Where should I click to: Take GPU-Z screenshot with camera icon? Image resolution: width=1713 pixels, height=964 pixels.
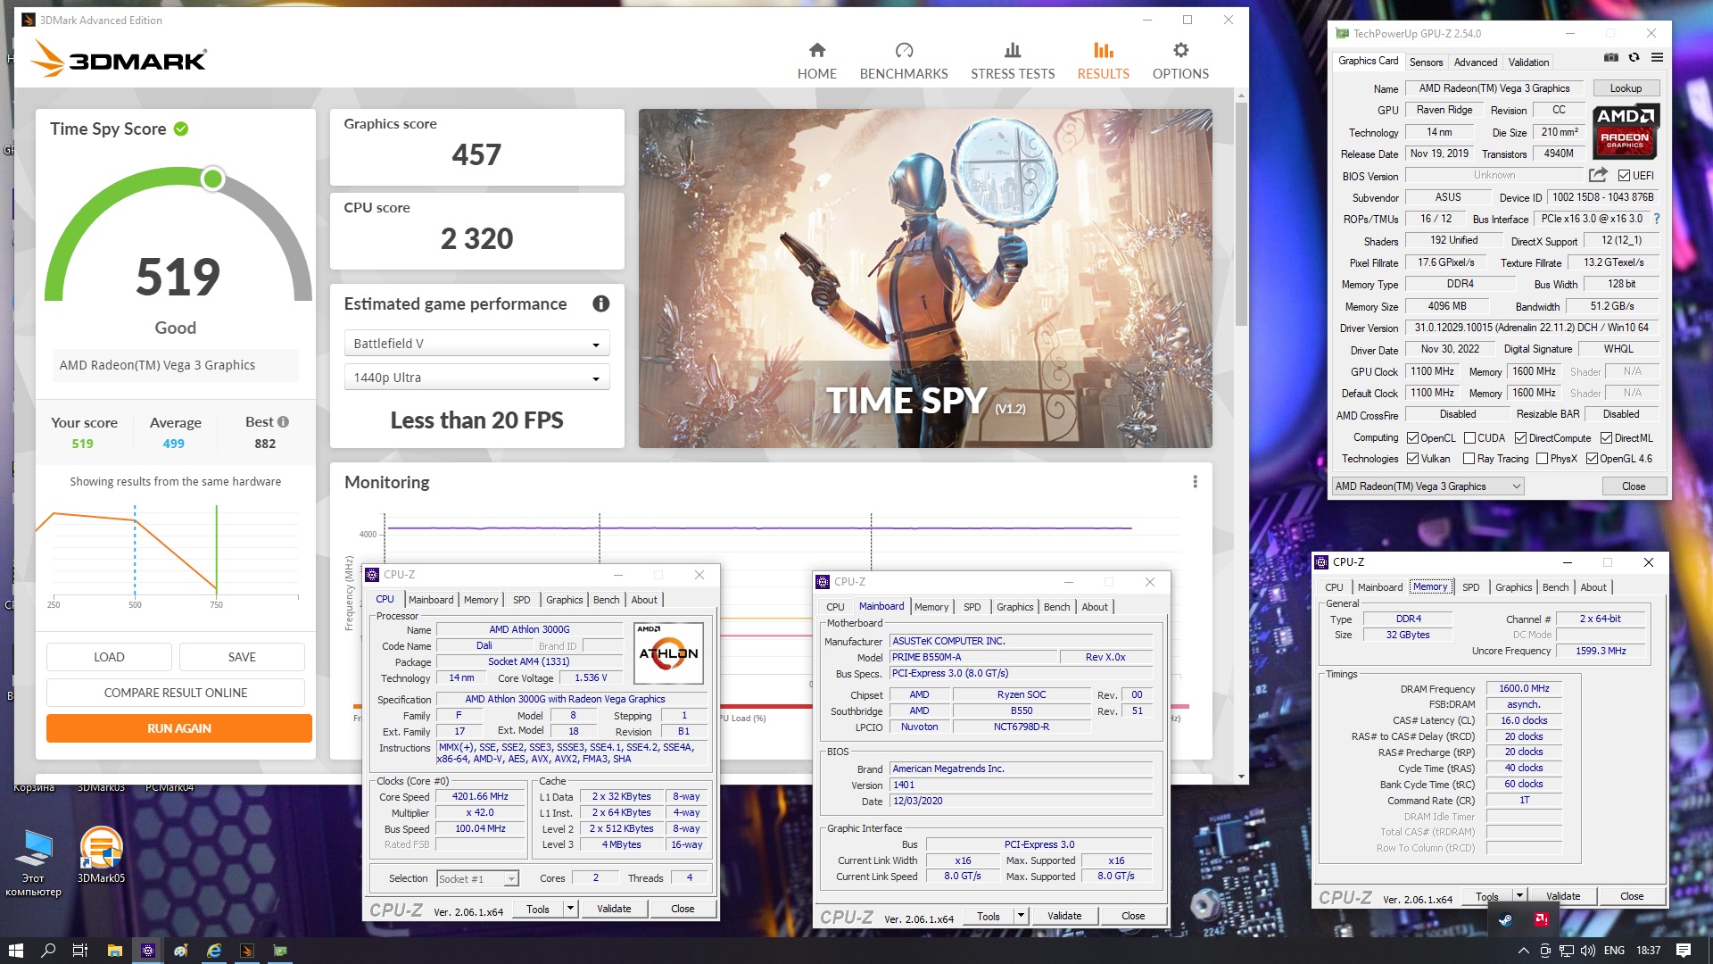[x=1610, y=57]
